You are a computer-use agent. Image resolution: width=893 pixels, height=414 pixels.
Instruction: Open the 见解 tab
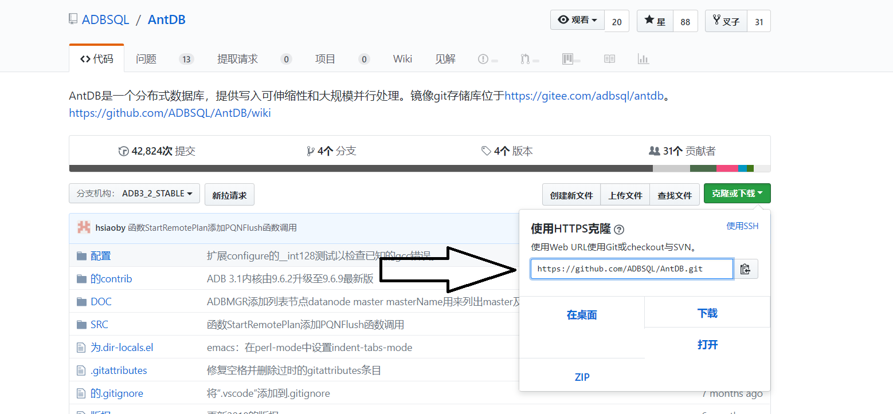pos(445,58)
